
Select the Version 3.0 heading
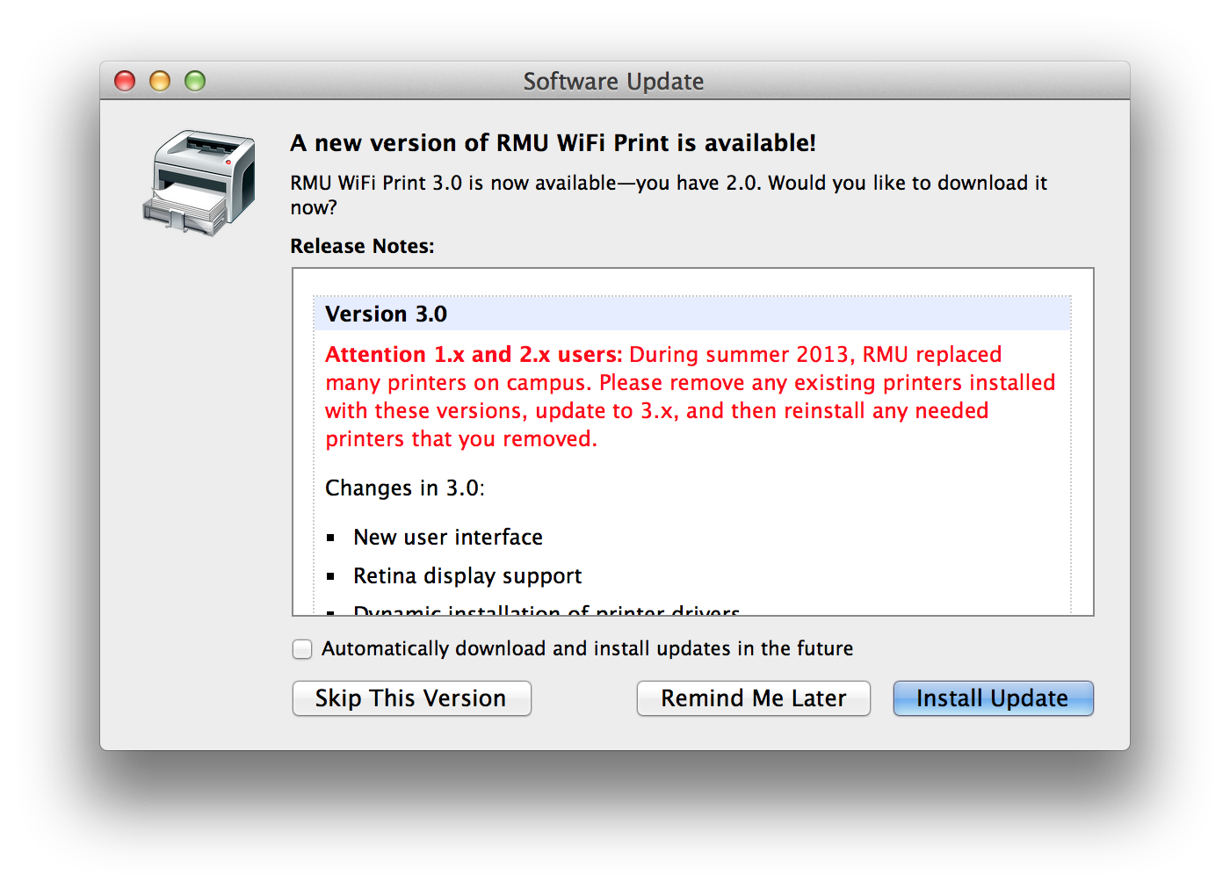click(386, 314)
